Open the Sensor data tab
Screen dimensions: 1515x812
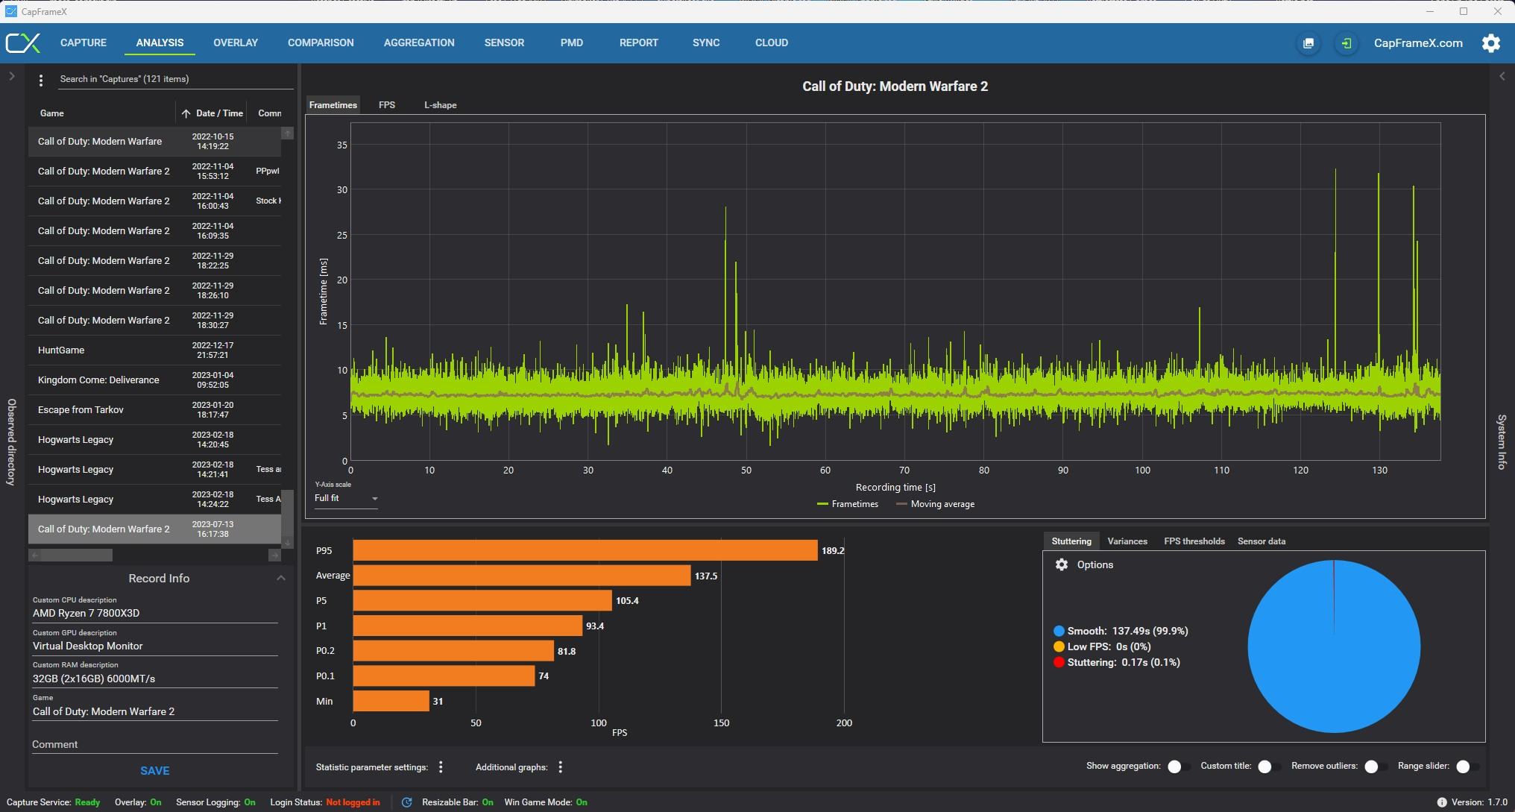1262,541
